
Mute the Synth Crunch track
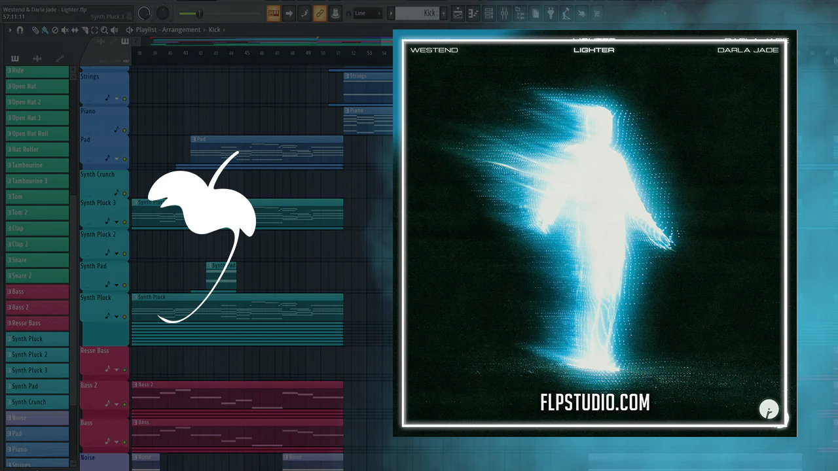[124, 194]
